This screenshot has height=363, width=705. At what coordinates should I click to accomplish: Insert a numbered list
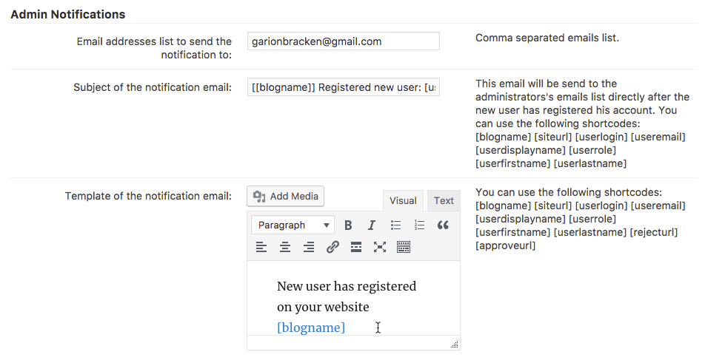coord(419,225)
